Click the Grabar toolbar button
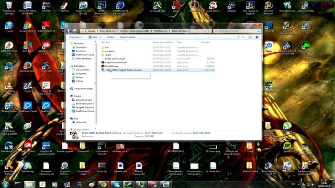Image resolution: width=335 pixels, height=188 pixels. 110,37
